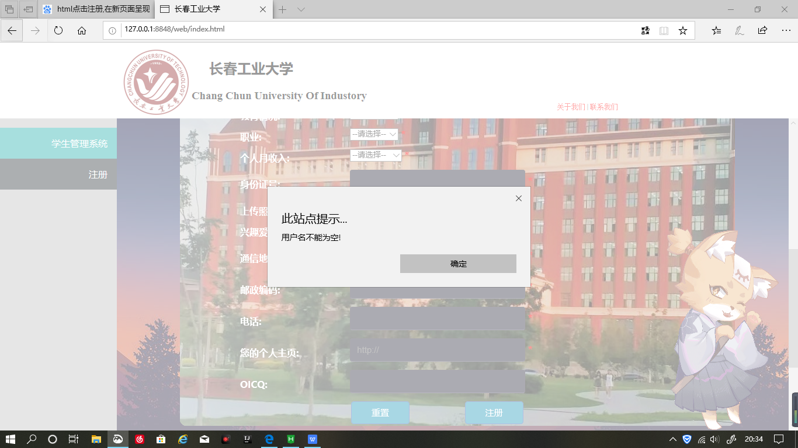Open the volume speaker tray icon
Screen dimensions: 798x448
(x=714, y=439)
